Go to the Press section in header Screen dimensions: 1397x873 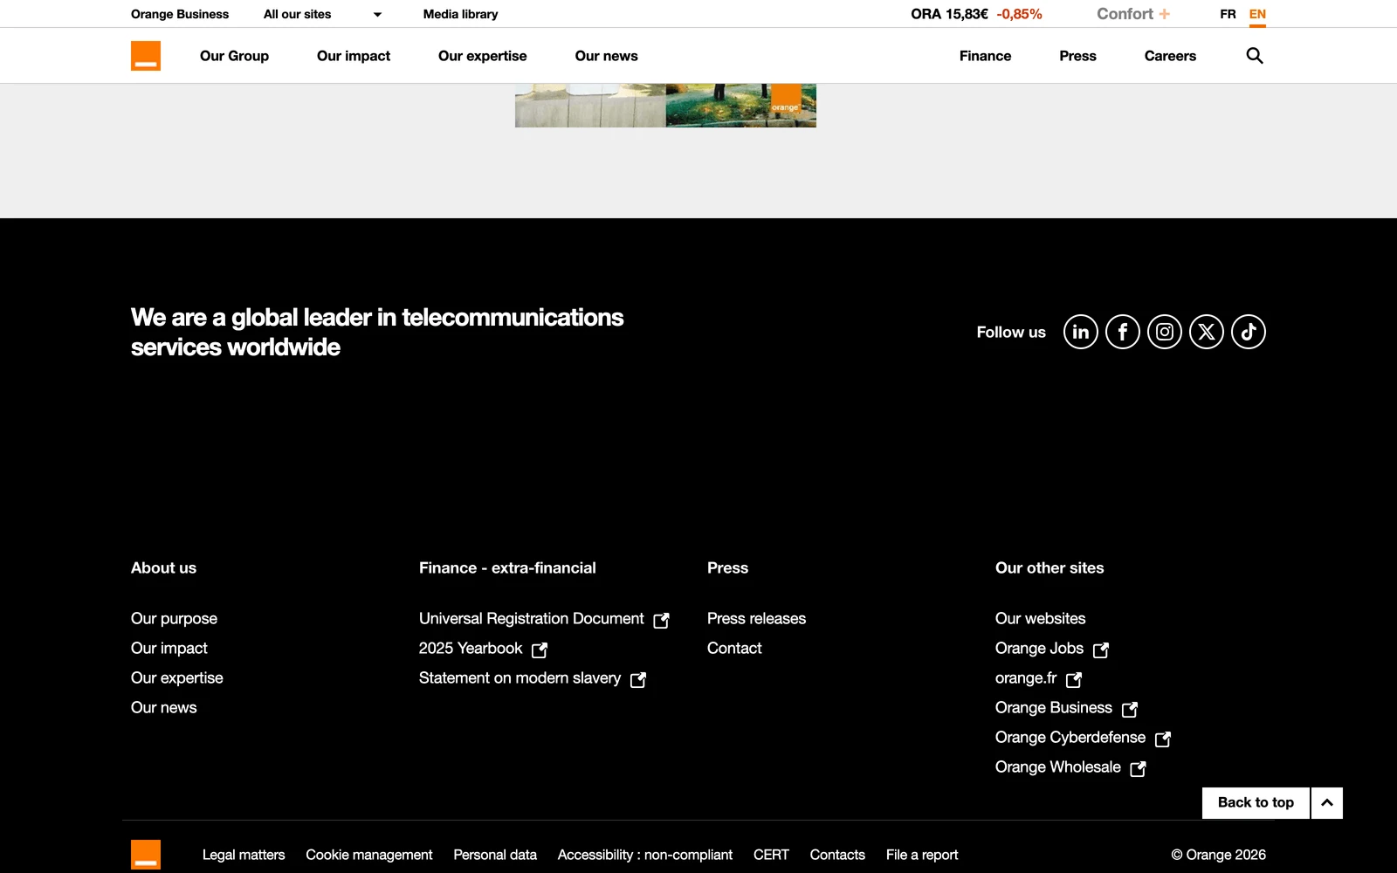pyautogui.click(x=1077, y=56)
